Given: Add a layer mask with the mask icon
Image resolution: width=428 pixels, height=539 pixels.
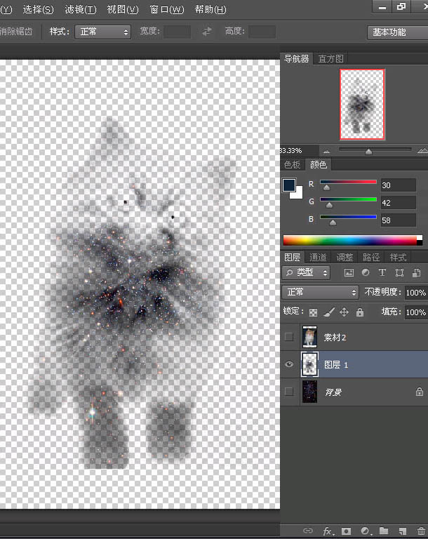Looking at the screenshot, I should click(x=346, y=531).
